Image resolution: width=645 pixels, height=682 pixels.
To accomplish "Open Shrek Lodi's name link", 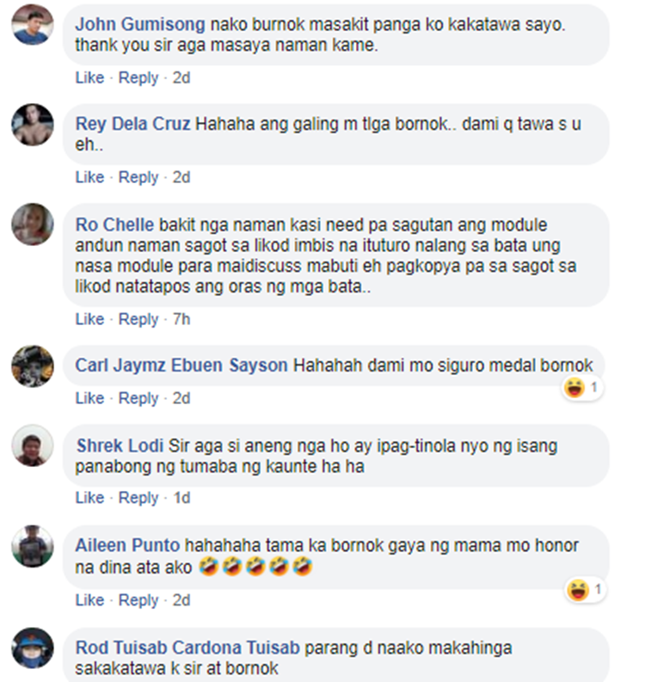I will point(120,445).
